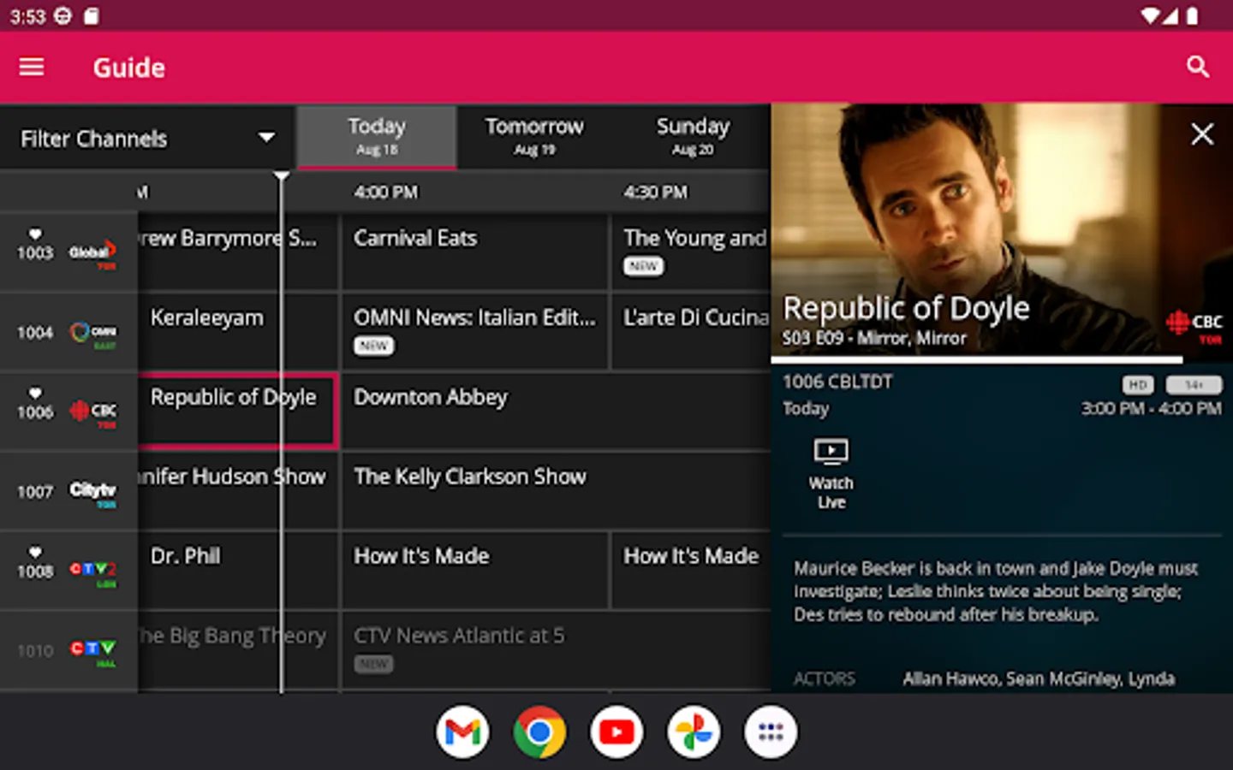Select The Big Bang Theory listing
Image resolution: width=1233 pixels, height=770 pixels.
238,649
